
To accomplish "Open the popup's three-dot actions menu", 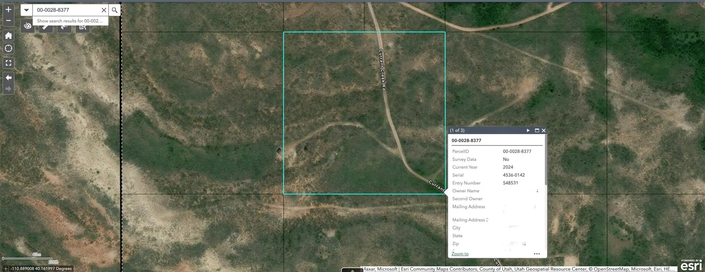I will [537, 254].
